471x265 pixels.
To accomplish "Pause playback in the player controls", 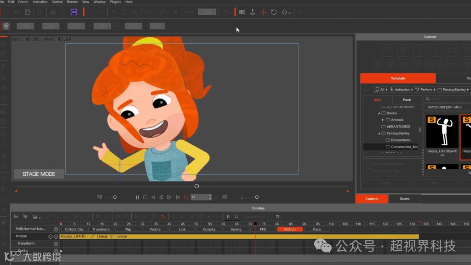I will [x=137, y=197].
